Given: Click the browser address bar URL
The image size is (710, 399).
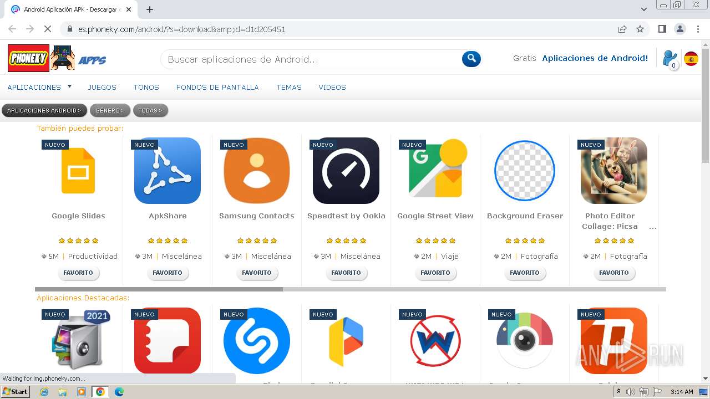Looking at the screenshot, I should (182, 29).
